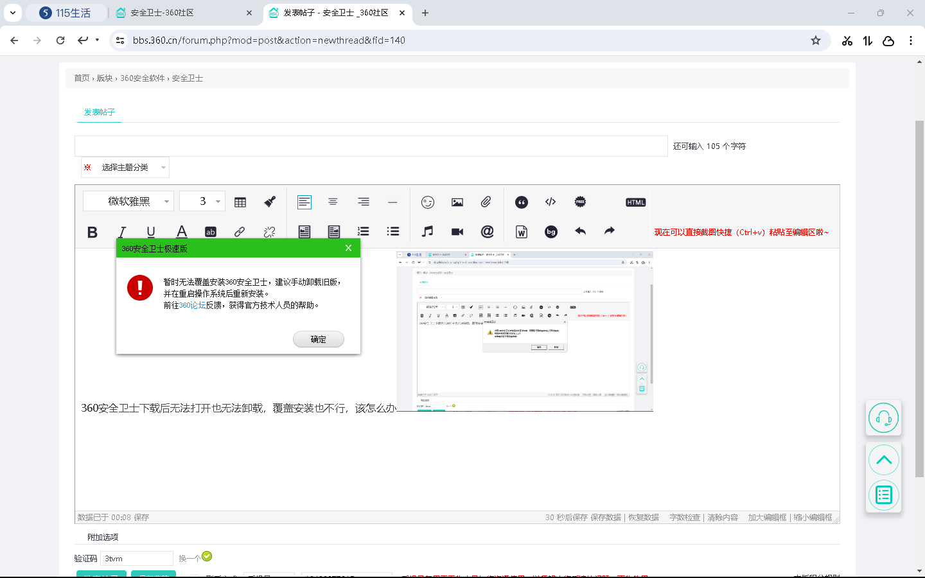Import a Word document
This screenshot has height=578, width=925.
click(522, 232)
